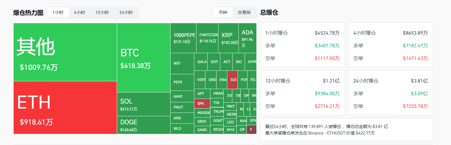Image resolution: width=451 pixels, height=145 pixels.
Task: Toggle heatmap view to 币种
Action: click(223, 13)
